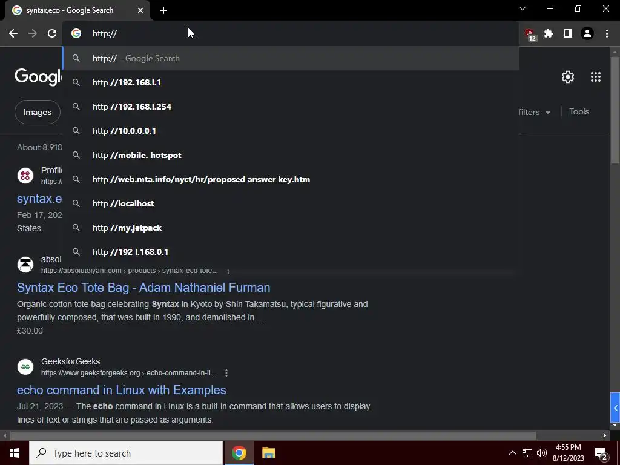Open more options for the absolutelyant.com result
620x465 pixels.
228,271
